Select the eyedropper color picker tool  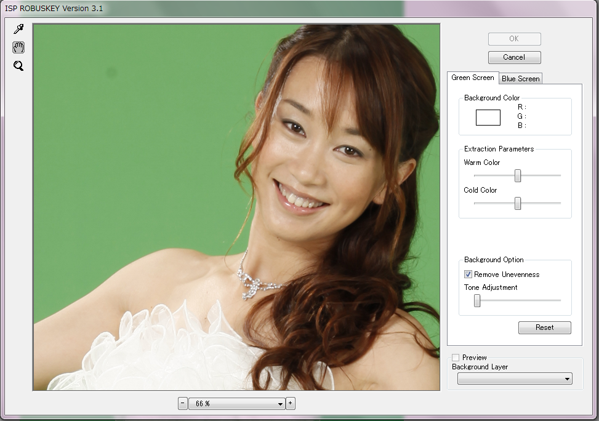point(18,29)
